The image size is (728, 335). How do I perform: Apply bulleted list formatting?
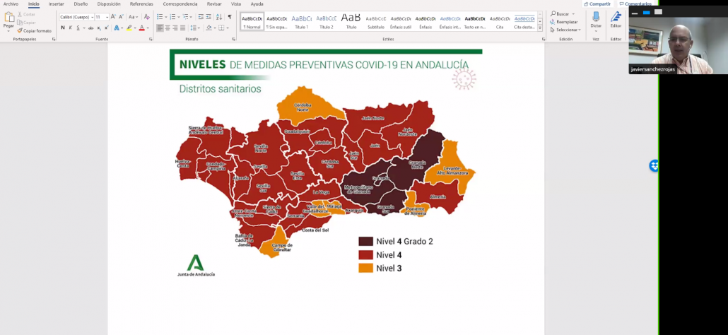click(x=160, y=16)
